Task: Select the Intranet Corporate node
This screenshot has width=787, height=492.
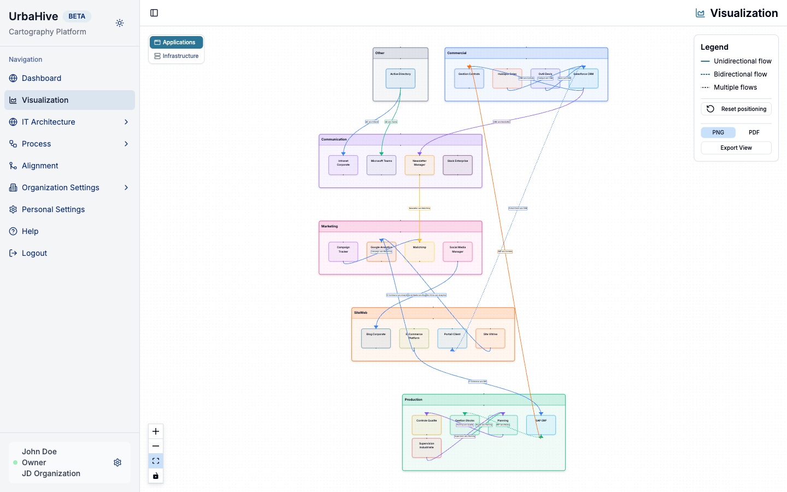Action: [x=343, y=165]
